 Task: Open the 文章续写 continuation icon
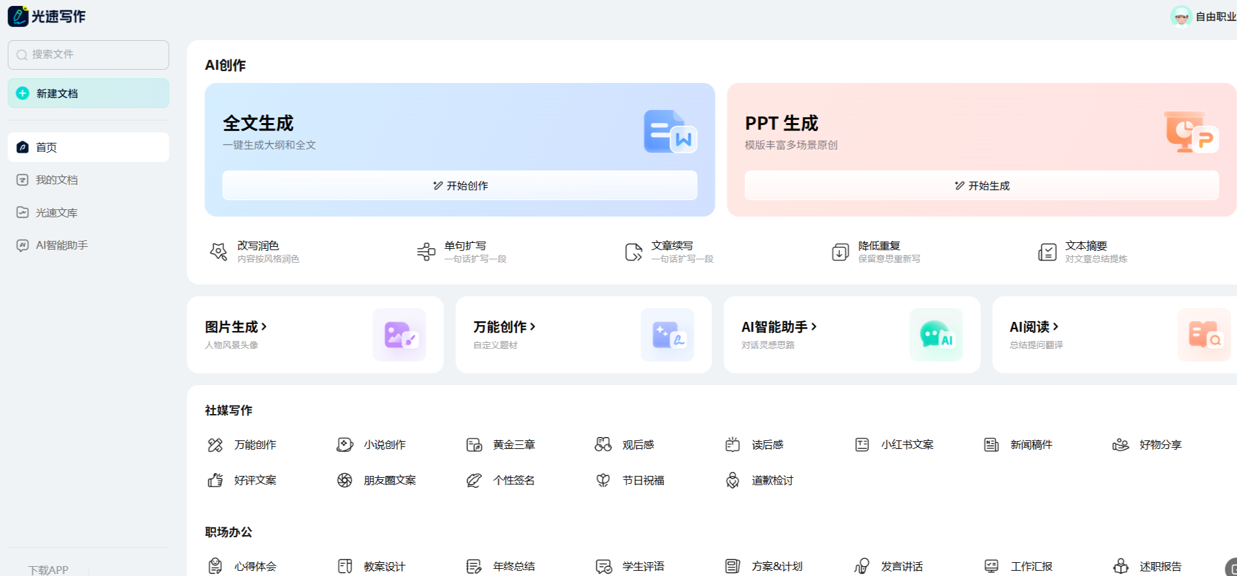tap(633, 251)
